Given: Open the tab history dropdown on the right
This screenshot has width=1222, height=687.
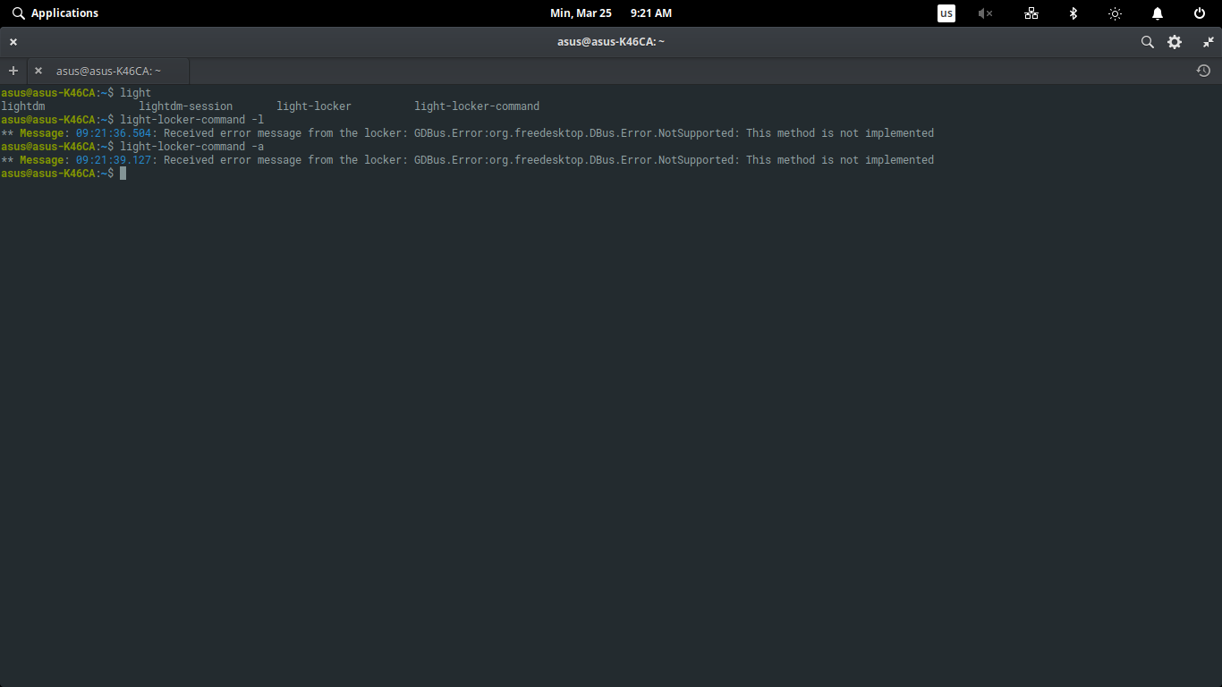Looking at the screenshot, I should click(x=1203, y=70).
